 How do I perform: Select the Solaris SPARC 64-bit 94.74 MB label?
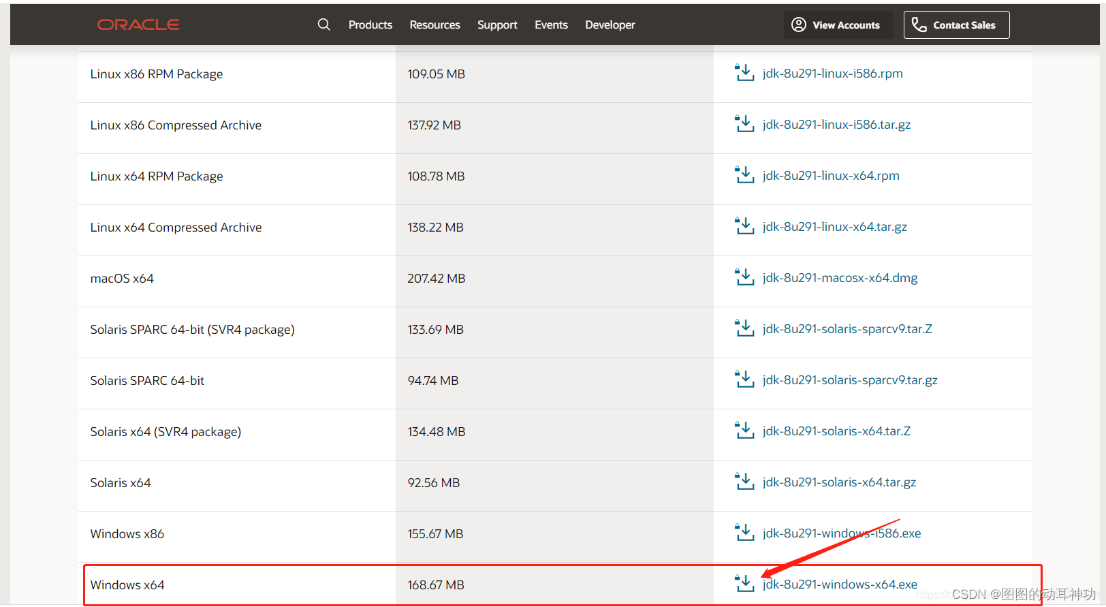(147, 381)
